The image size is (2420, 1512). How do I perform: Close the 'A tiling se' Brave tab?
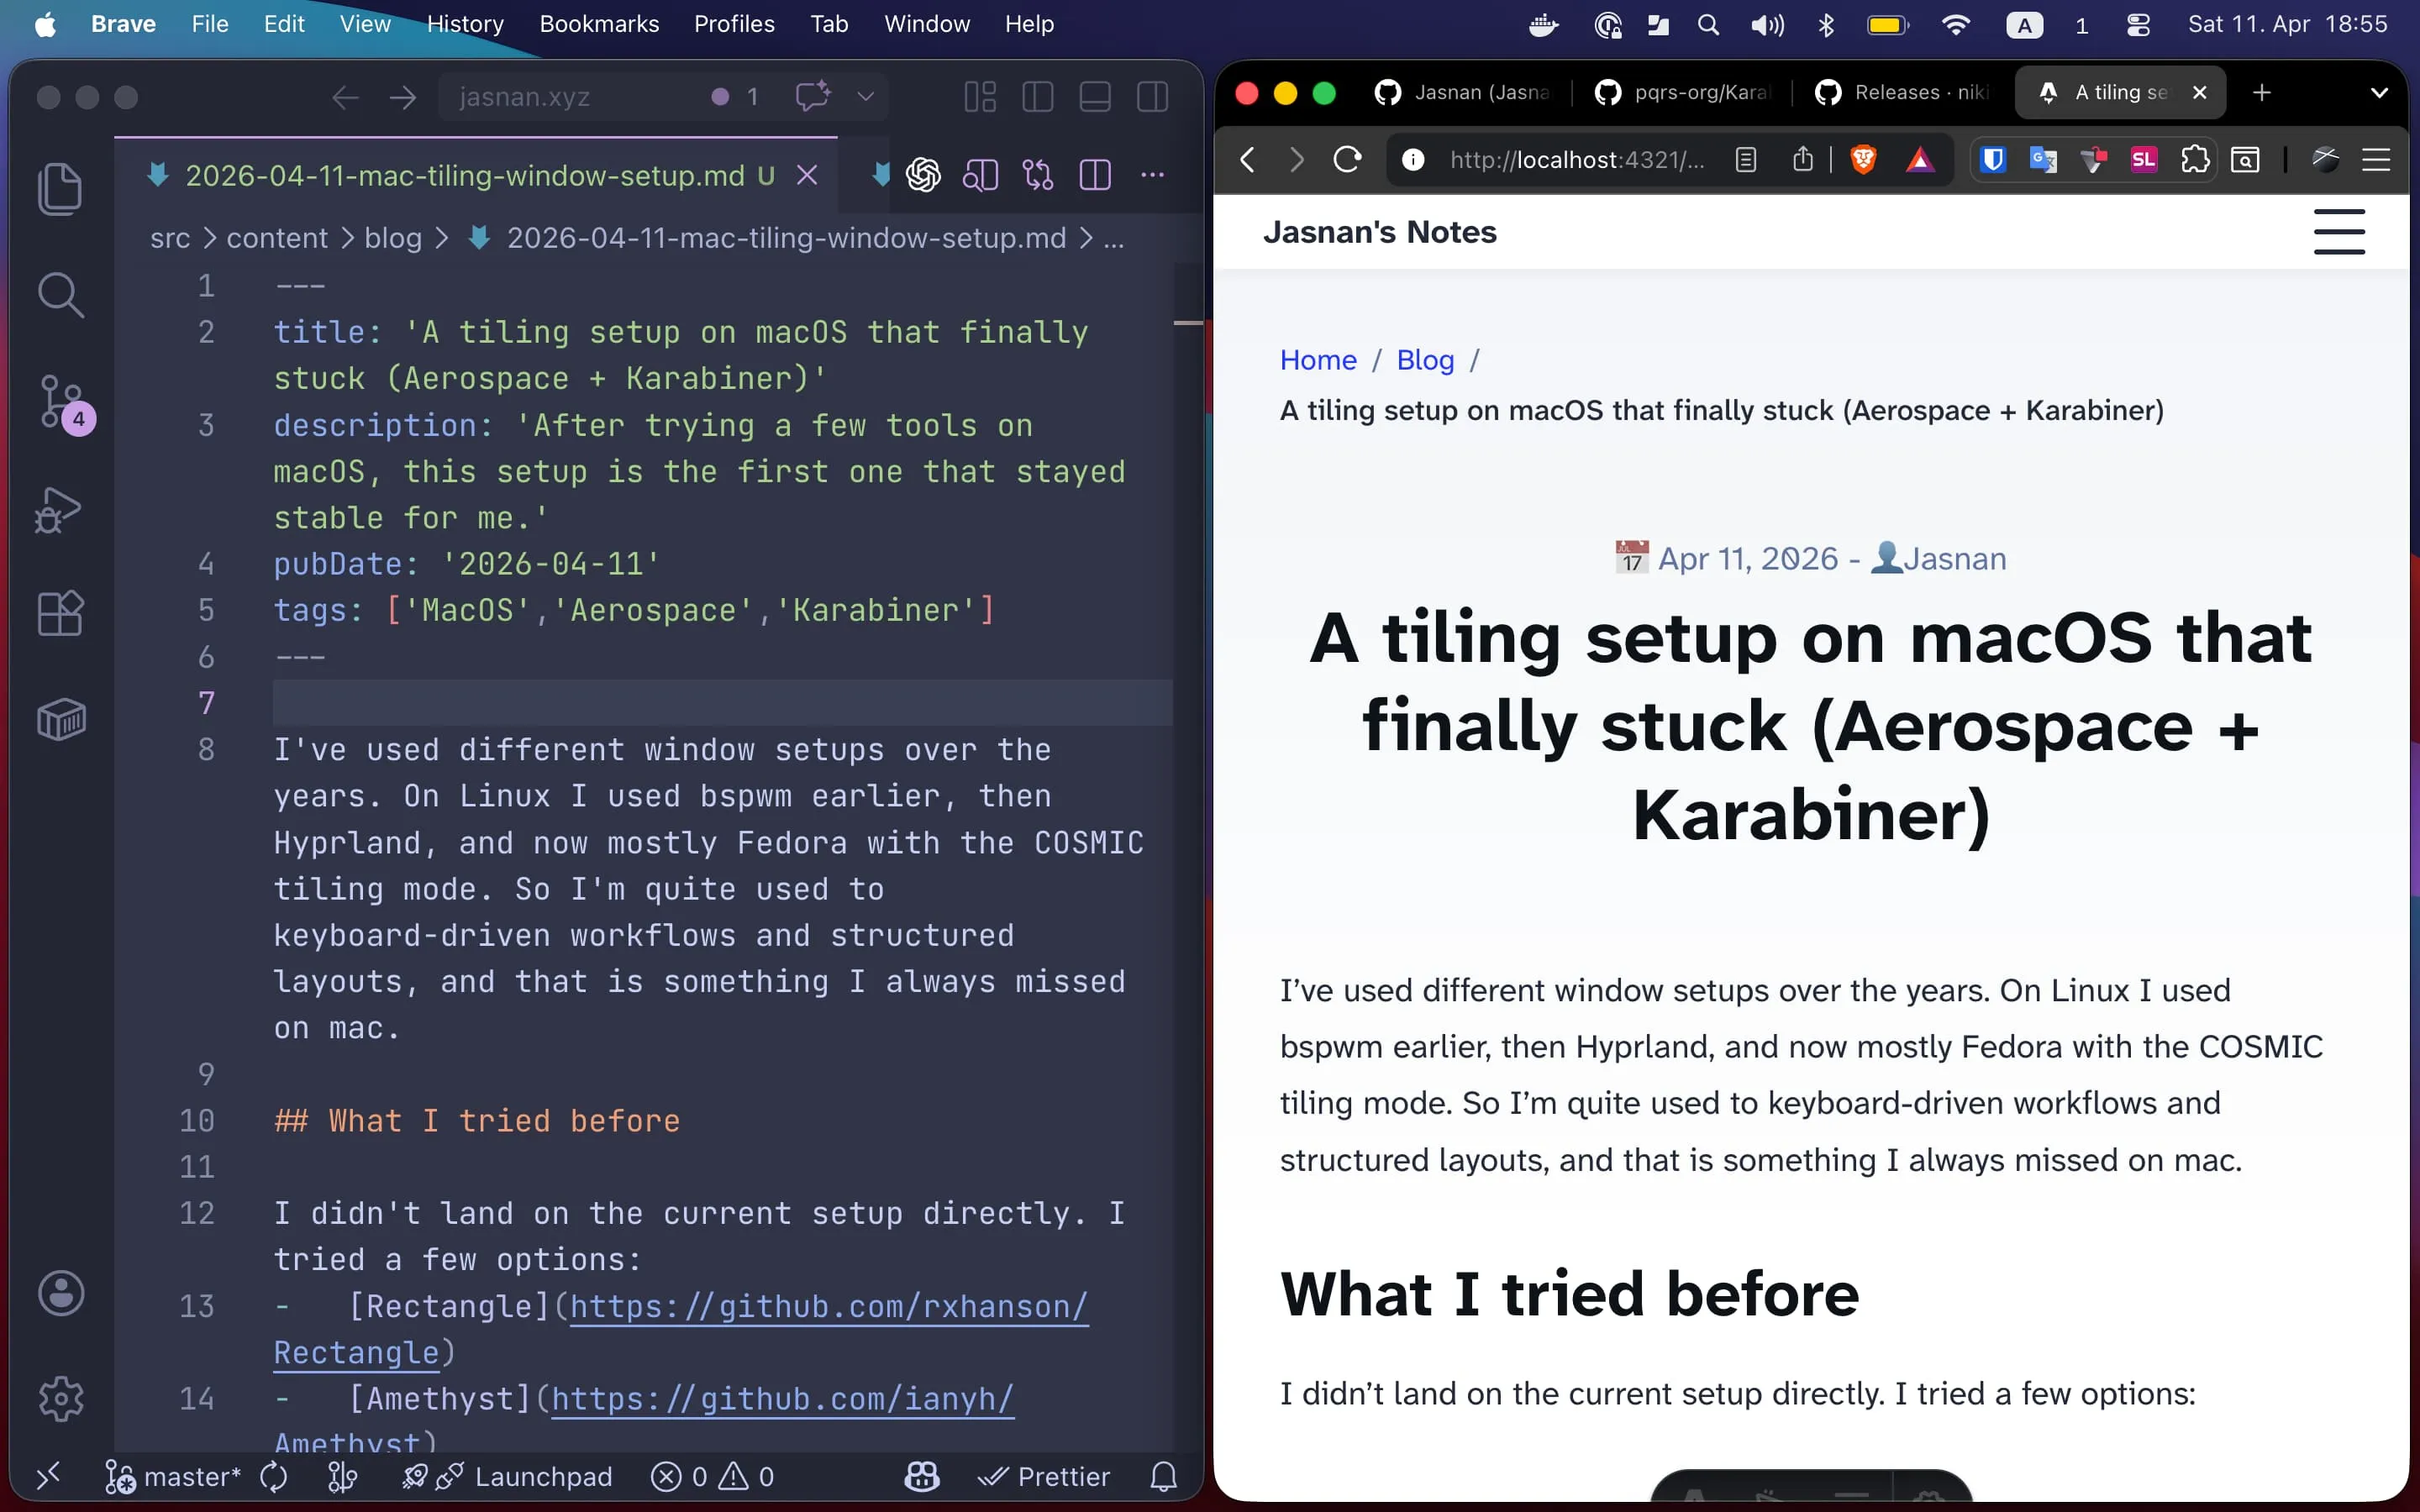pos(2199,92)
